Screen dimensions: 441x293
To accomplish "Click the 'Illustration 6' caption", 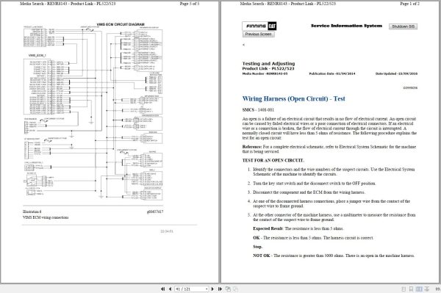I will 32,211.
